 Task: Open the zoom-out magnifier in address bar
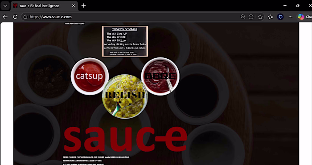pyautogui.click(x=243, y=17)
